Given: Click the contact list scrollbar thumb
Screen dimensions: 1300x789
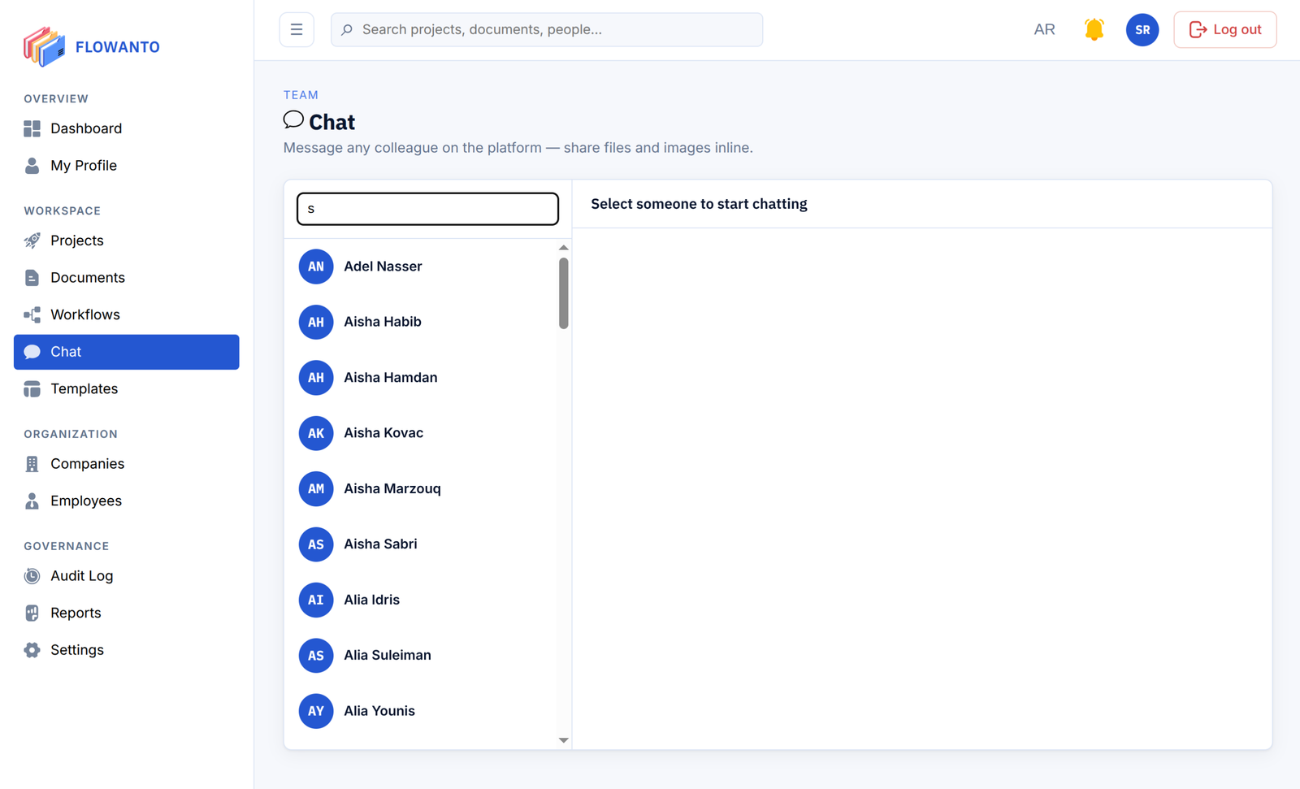Looking at the screenshot, I should [563, 293].
